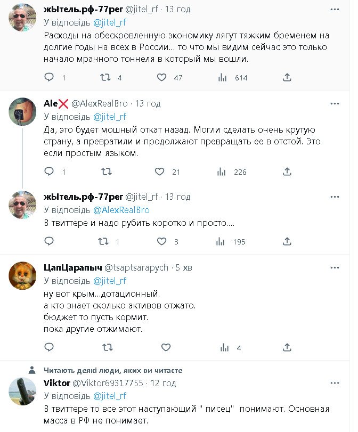The height and width of the screenshot is (432, 358).
Task: Open more options on Viktor's tweet
Action: pos(334,382)
